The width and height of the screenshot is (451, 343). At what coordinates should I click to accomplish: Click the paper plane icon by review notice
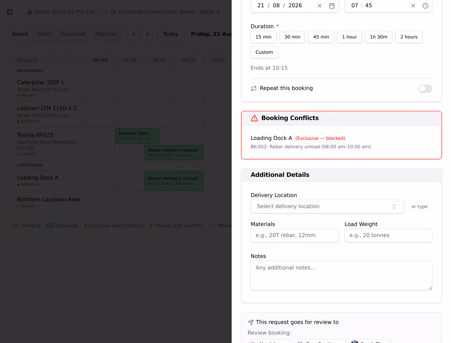point(251,322)
